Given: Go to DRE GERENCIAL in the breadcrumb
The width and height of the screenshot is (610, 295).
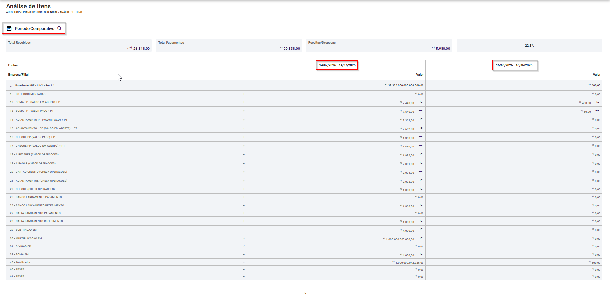Looking at the screenshot, I should tap(48, 12).
